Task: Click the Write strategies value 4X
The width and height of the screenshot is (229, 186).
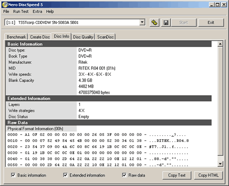Action: point(81,111)
